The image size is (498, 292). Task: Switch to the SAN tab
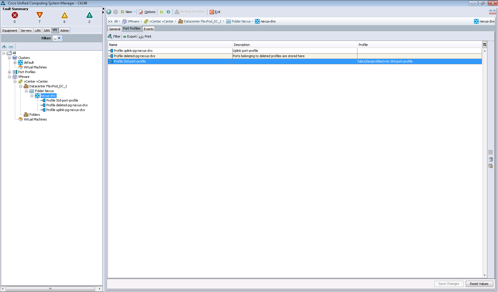pos(47,31)
